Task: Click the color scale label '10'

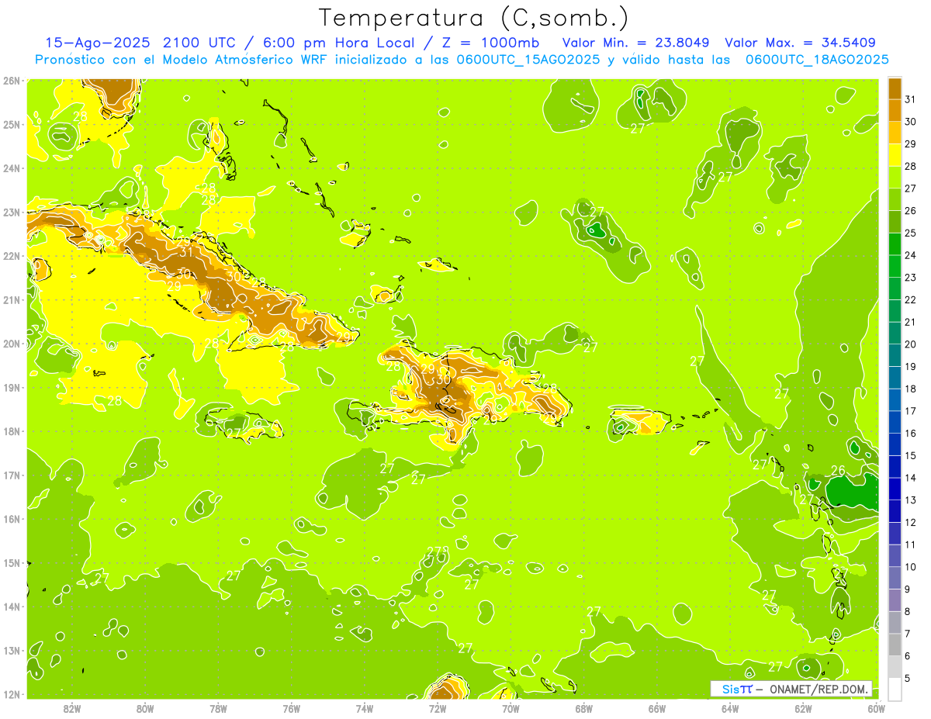Action: click(x=911, y=567)
